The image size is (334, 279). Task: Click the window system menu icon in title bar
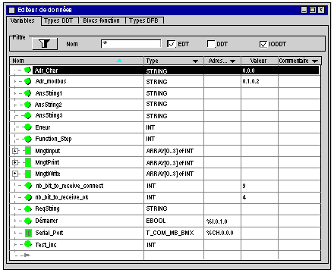[x=12, y=10]
